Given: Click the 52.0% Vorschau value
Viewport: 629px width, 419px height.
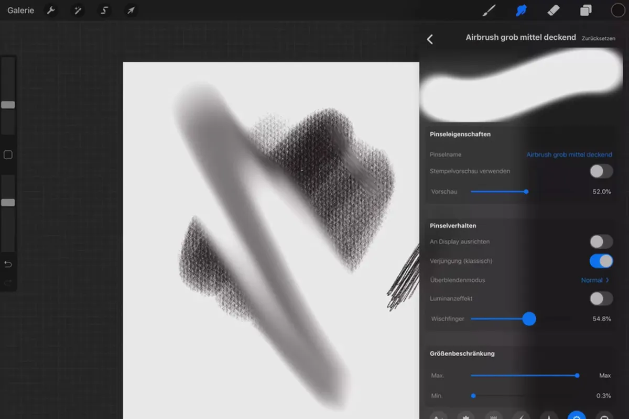Looking at the screenshot, I should (x=602, y=192).
